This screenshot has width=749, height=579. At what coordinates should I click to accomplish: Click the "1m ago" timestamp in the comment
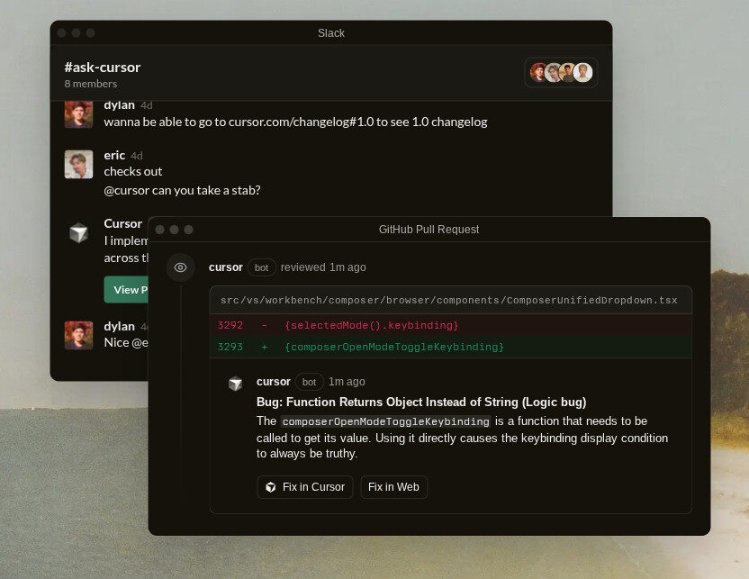coord(347,382)
